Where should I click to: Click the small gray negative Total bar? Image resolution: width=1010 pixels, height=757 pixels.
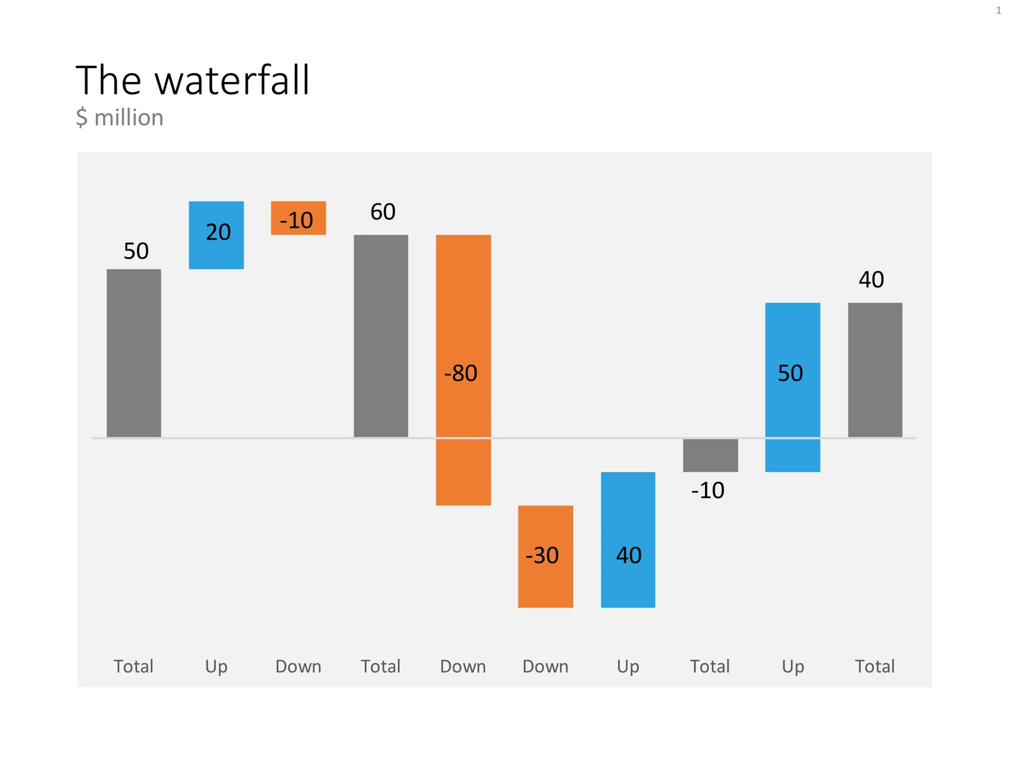(x=710, y=455)
